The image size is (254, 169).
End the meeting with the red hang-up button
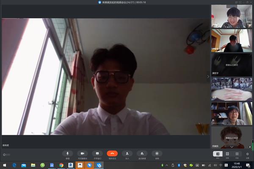(112, 154)
